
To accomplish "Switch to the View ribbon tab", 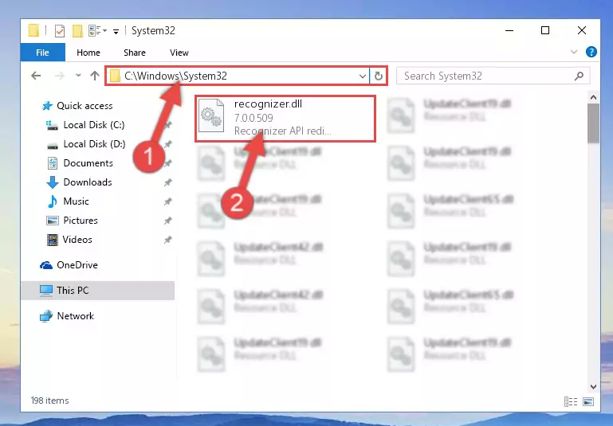I will click(179, 53).
